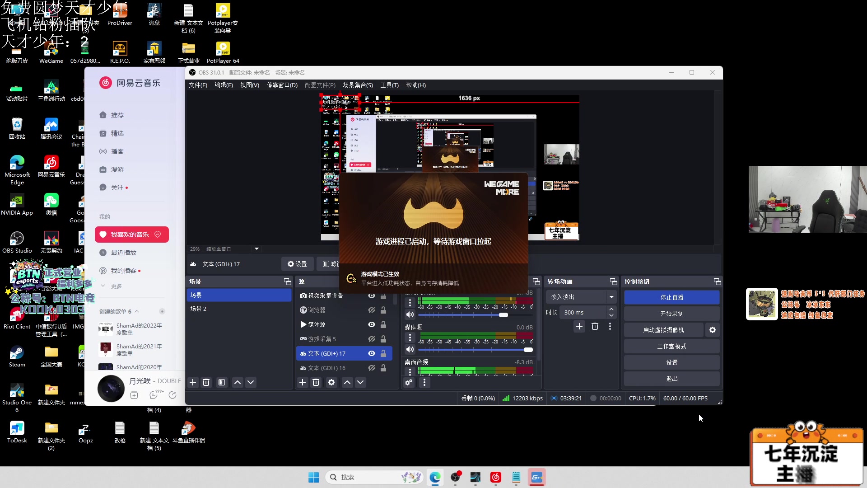Mute the 媒体源 audio speaker icon
The width and height of the screenshot is (867, 488).
[410, 349]
